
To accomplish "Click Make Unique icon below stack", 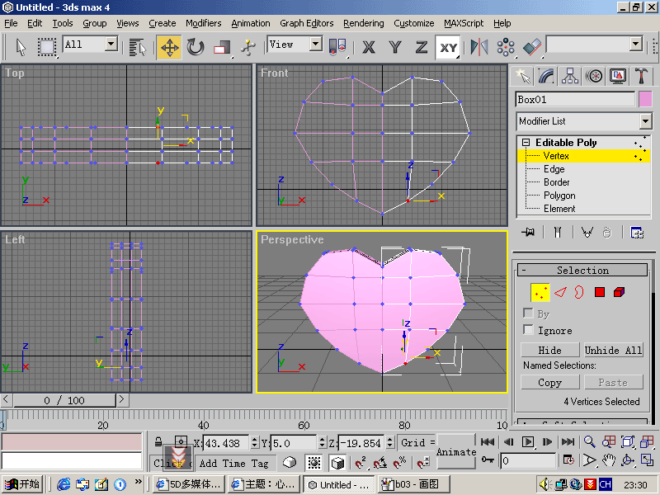I will 587,232.
